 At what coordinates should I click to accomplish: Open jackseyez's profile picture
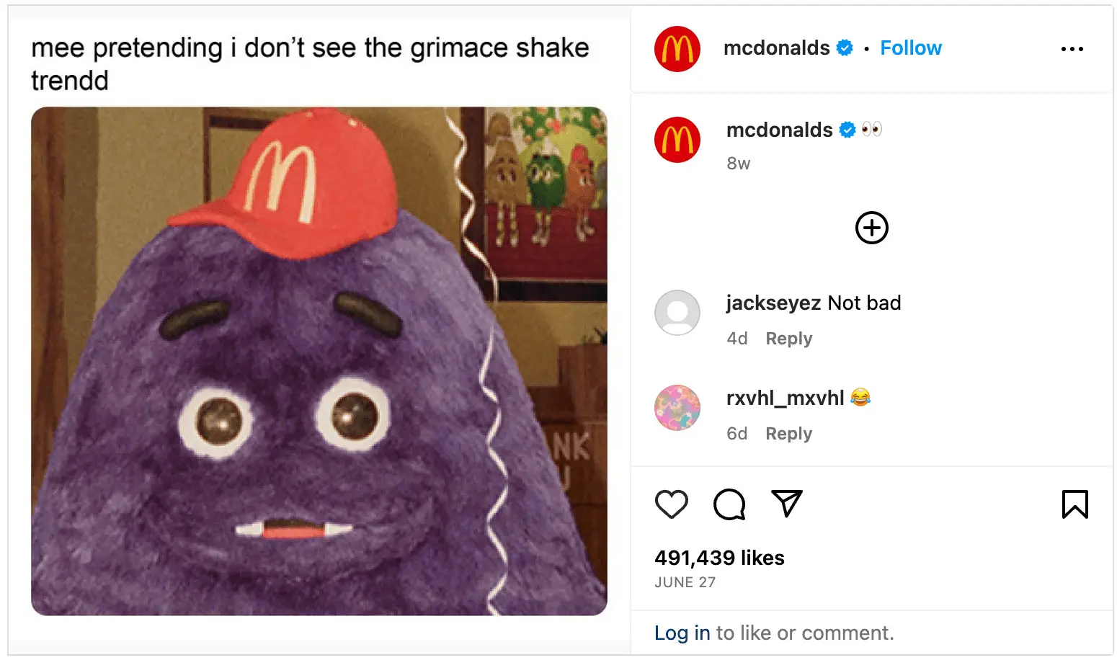[677, 313]
